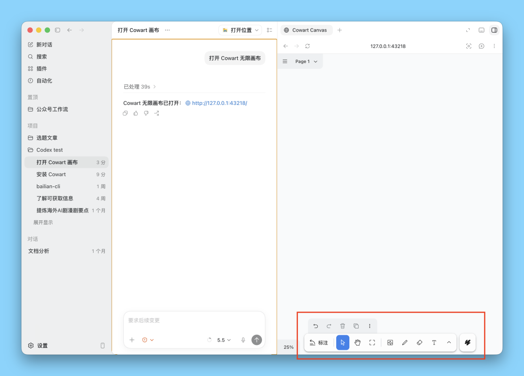Click the circled plus icon in browser bar

[x=482, y=46]
